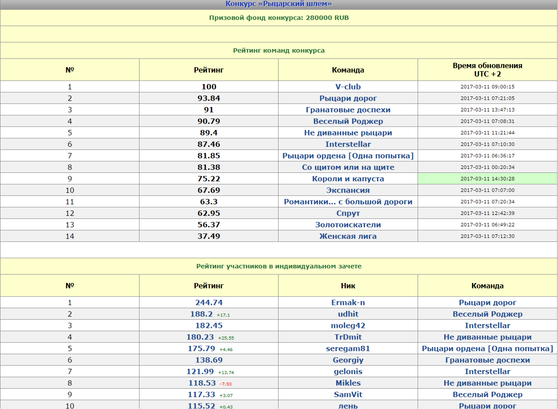
Task: Open the V-club team link
Action: [x=348, y=87]
